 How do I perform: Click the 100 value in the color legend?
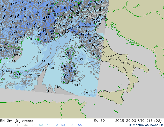[79, 125]
